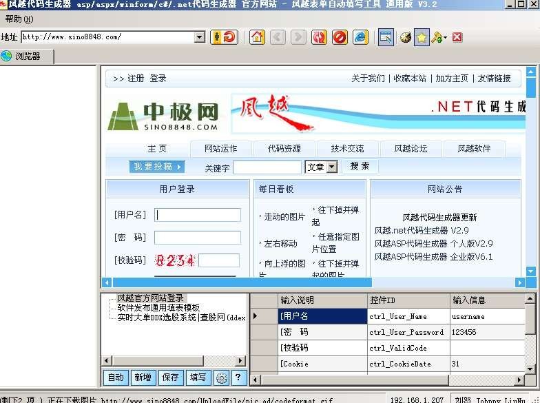Image resolution: width=540 pixels, height=403 pixels.
Task: Open the 代码资源 navigation tab
Action: (284, 149)
